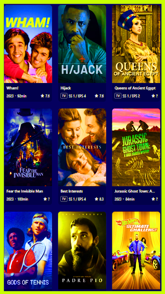Click the TV badge under Best Interests

point(63,199)
